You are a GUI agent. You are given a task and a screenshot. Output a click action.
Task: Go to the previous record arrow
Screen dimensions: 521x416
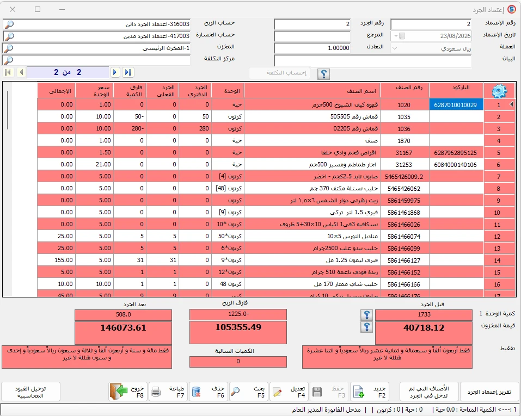(21, 72)
